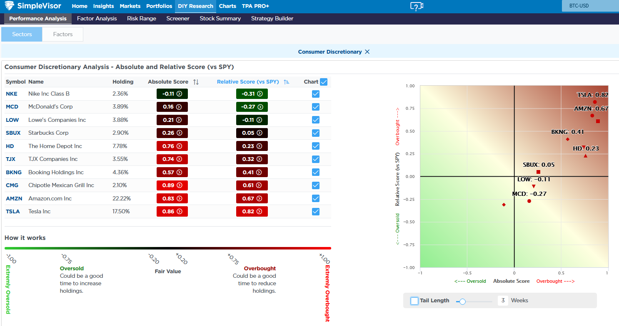The height and width of the screenshot is (326, 619).
Task: Click the SimpleVisor eagle logo icon
Action: (x=8, y=6)
